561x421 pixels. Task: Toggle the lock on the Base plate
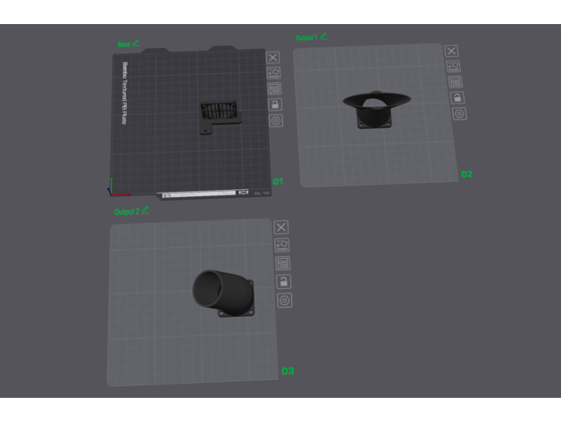tap(275, 104)
